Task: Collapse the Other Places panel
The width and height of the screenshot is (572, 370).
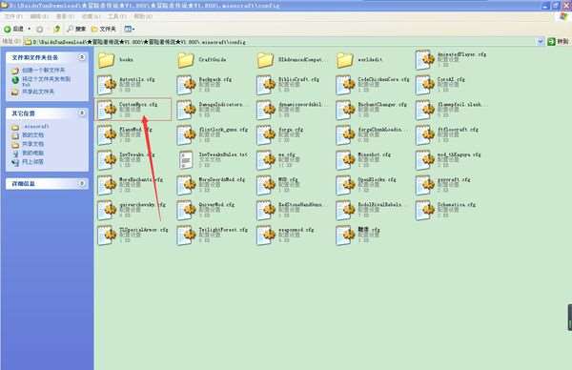Action: (x=82, y=113)
